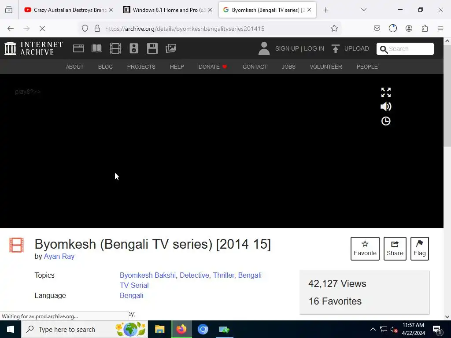Open the Byomkesh Bakshi topic link
This screenshot has height=338, width=451.
(148, 275)
